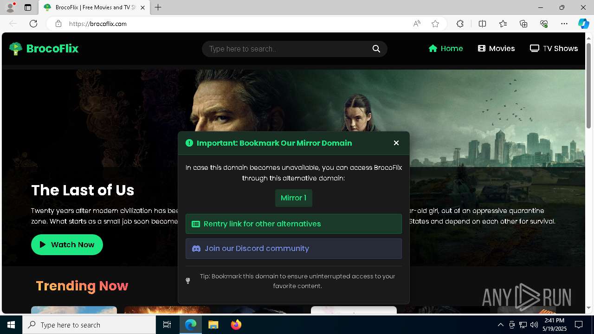This screenshot has height=334, width=594.
Task: Open File Explorer from taskbar
Action: [x=213, y=325]
